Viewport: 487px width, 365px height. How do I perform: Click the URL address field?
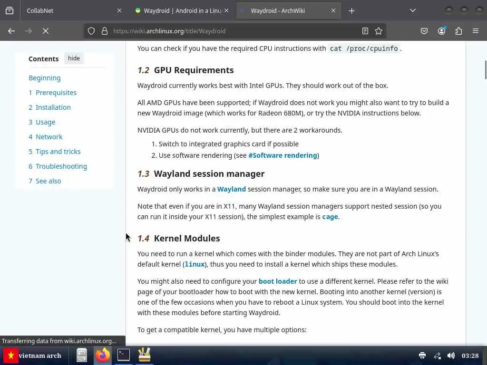pos(234,31)
